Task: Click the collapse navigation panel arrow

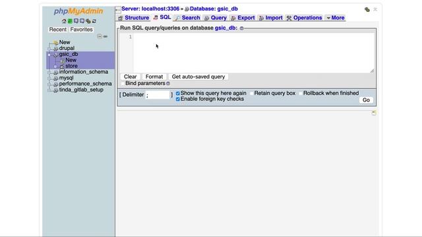Action: tap(118, 10)
